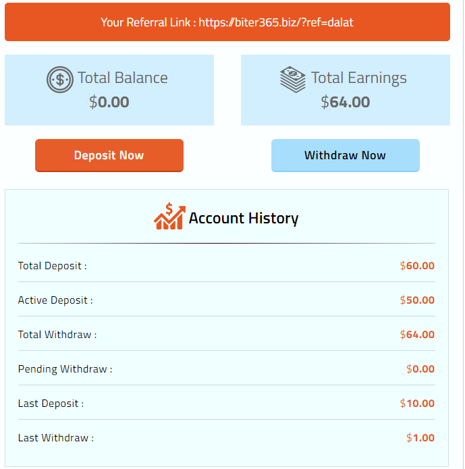Click the Total Withdraw row label
465x469 pixels.
click(x=57, y=335)
